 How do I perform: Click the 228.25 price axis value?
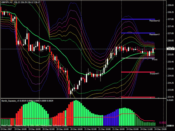click(171, 12)
